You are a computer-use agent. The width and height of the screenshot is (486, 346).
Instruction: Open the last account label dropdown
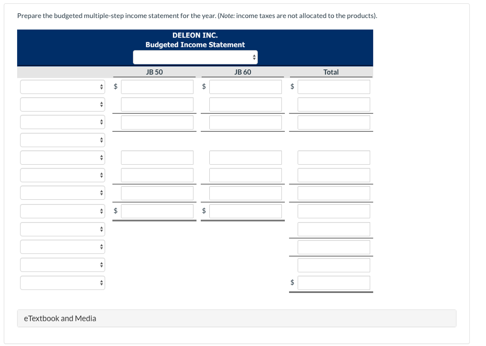(x=62, y=282)
